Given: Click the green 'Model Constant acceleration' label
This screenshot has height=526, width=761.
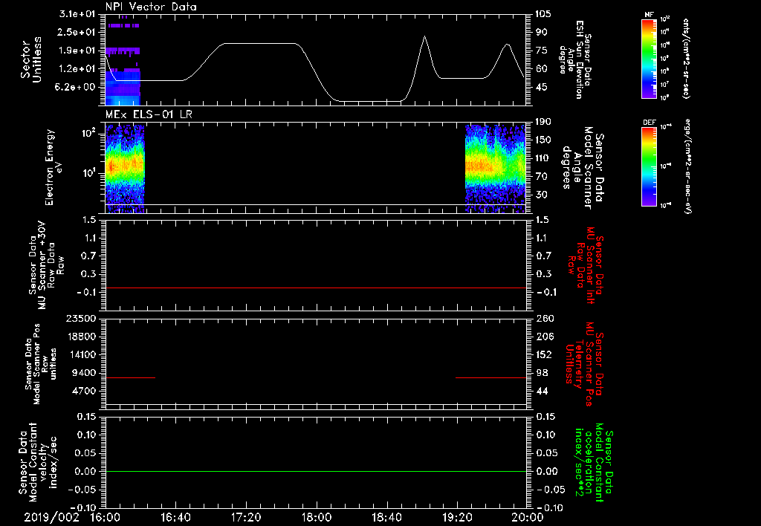Looking at the screenshot, I should click(x=594, y=462).
